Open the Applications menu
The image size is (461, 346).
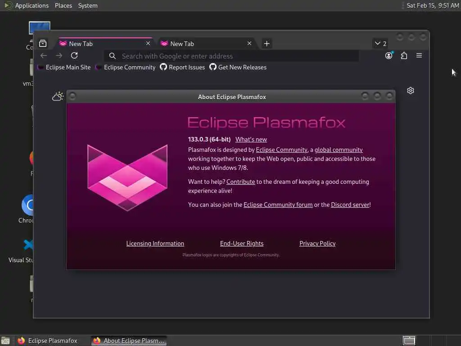pos(32,5)
